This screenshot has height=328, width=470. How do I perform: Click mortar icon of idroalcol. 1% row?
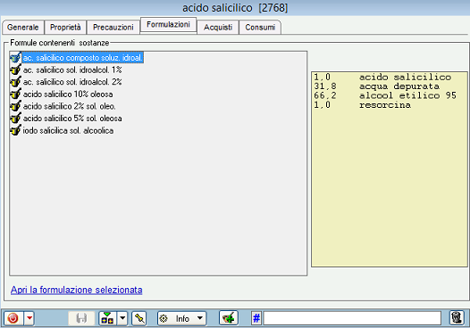15,70
